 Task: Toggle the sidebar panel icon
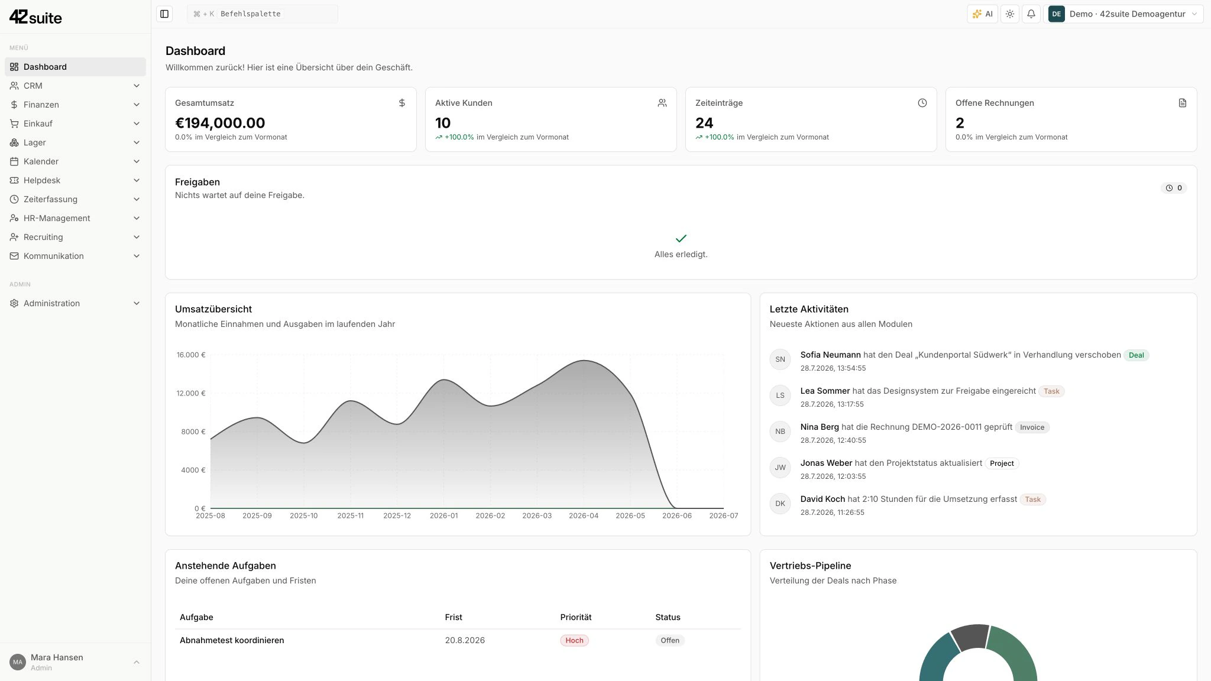pyautogui.click(x=164, y=14)
